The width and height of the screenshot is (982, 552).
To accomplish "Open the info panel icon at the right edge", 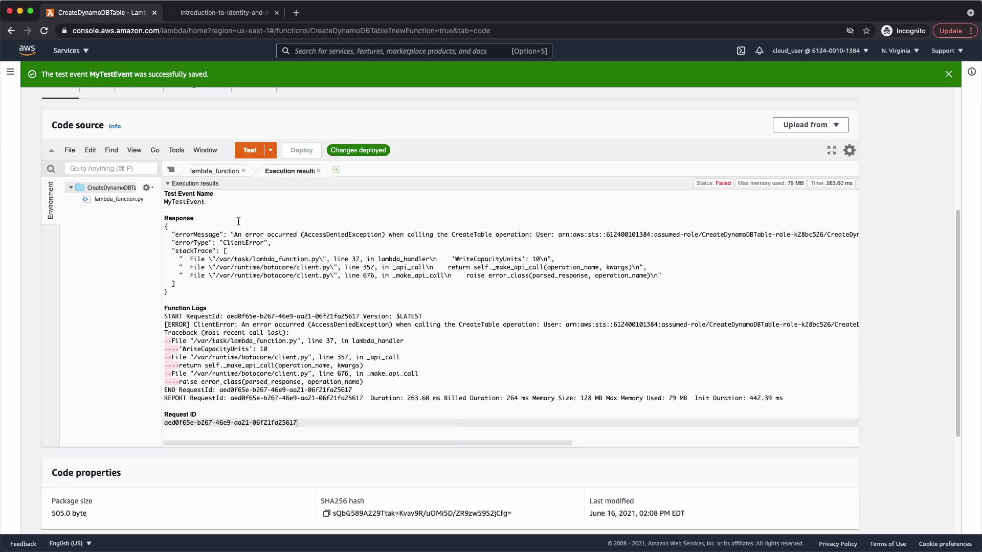I will coord(972,72).
